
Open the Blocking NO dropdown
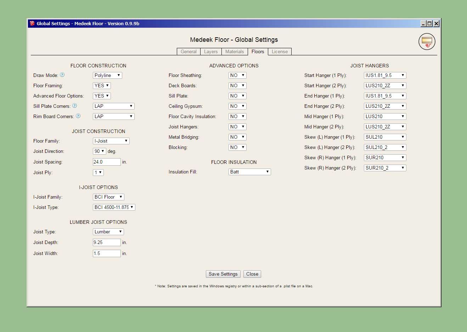click(x=237, y=147)
